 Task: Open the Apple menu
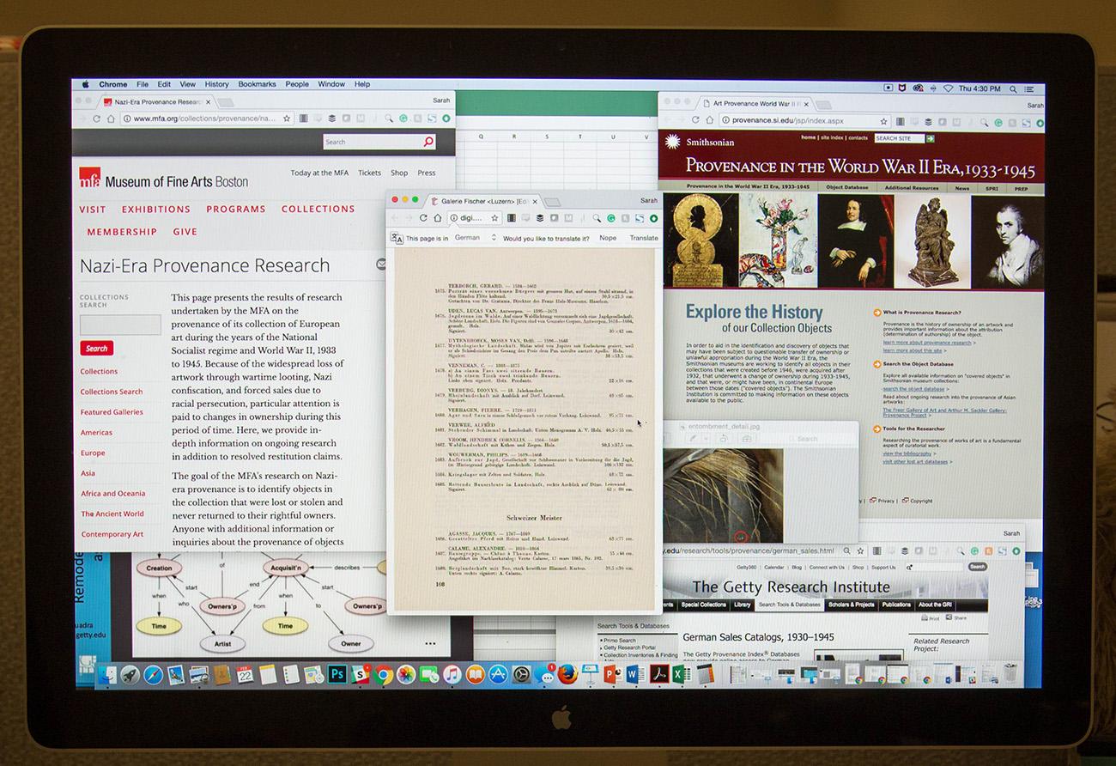click(x=85, y=84)
